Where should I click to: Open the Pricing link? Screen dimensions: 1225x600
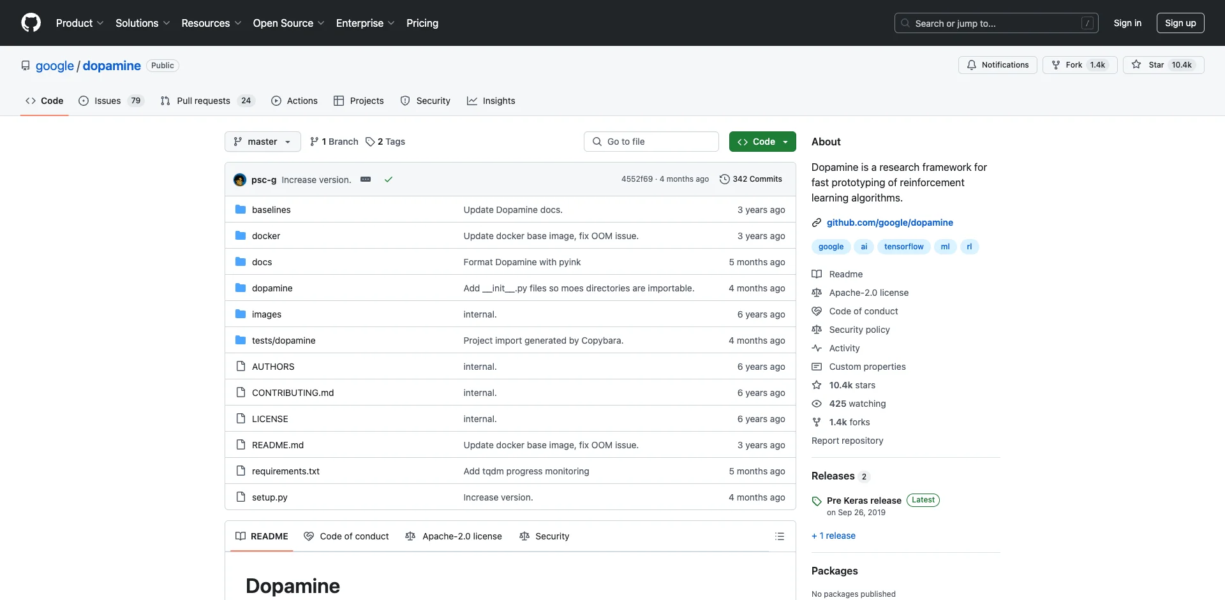point(422,23)
